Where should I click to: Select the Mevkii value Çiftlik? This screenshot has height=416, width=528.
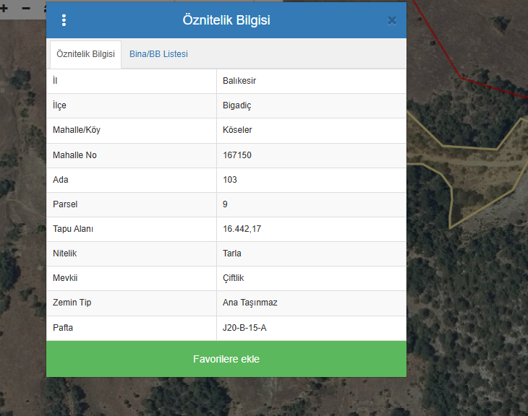point(233,278)
